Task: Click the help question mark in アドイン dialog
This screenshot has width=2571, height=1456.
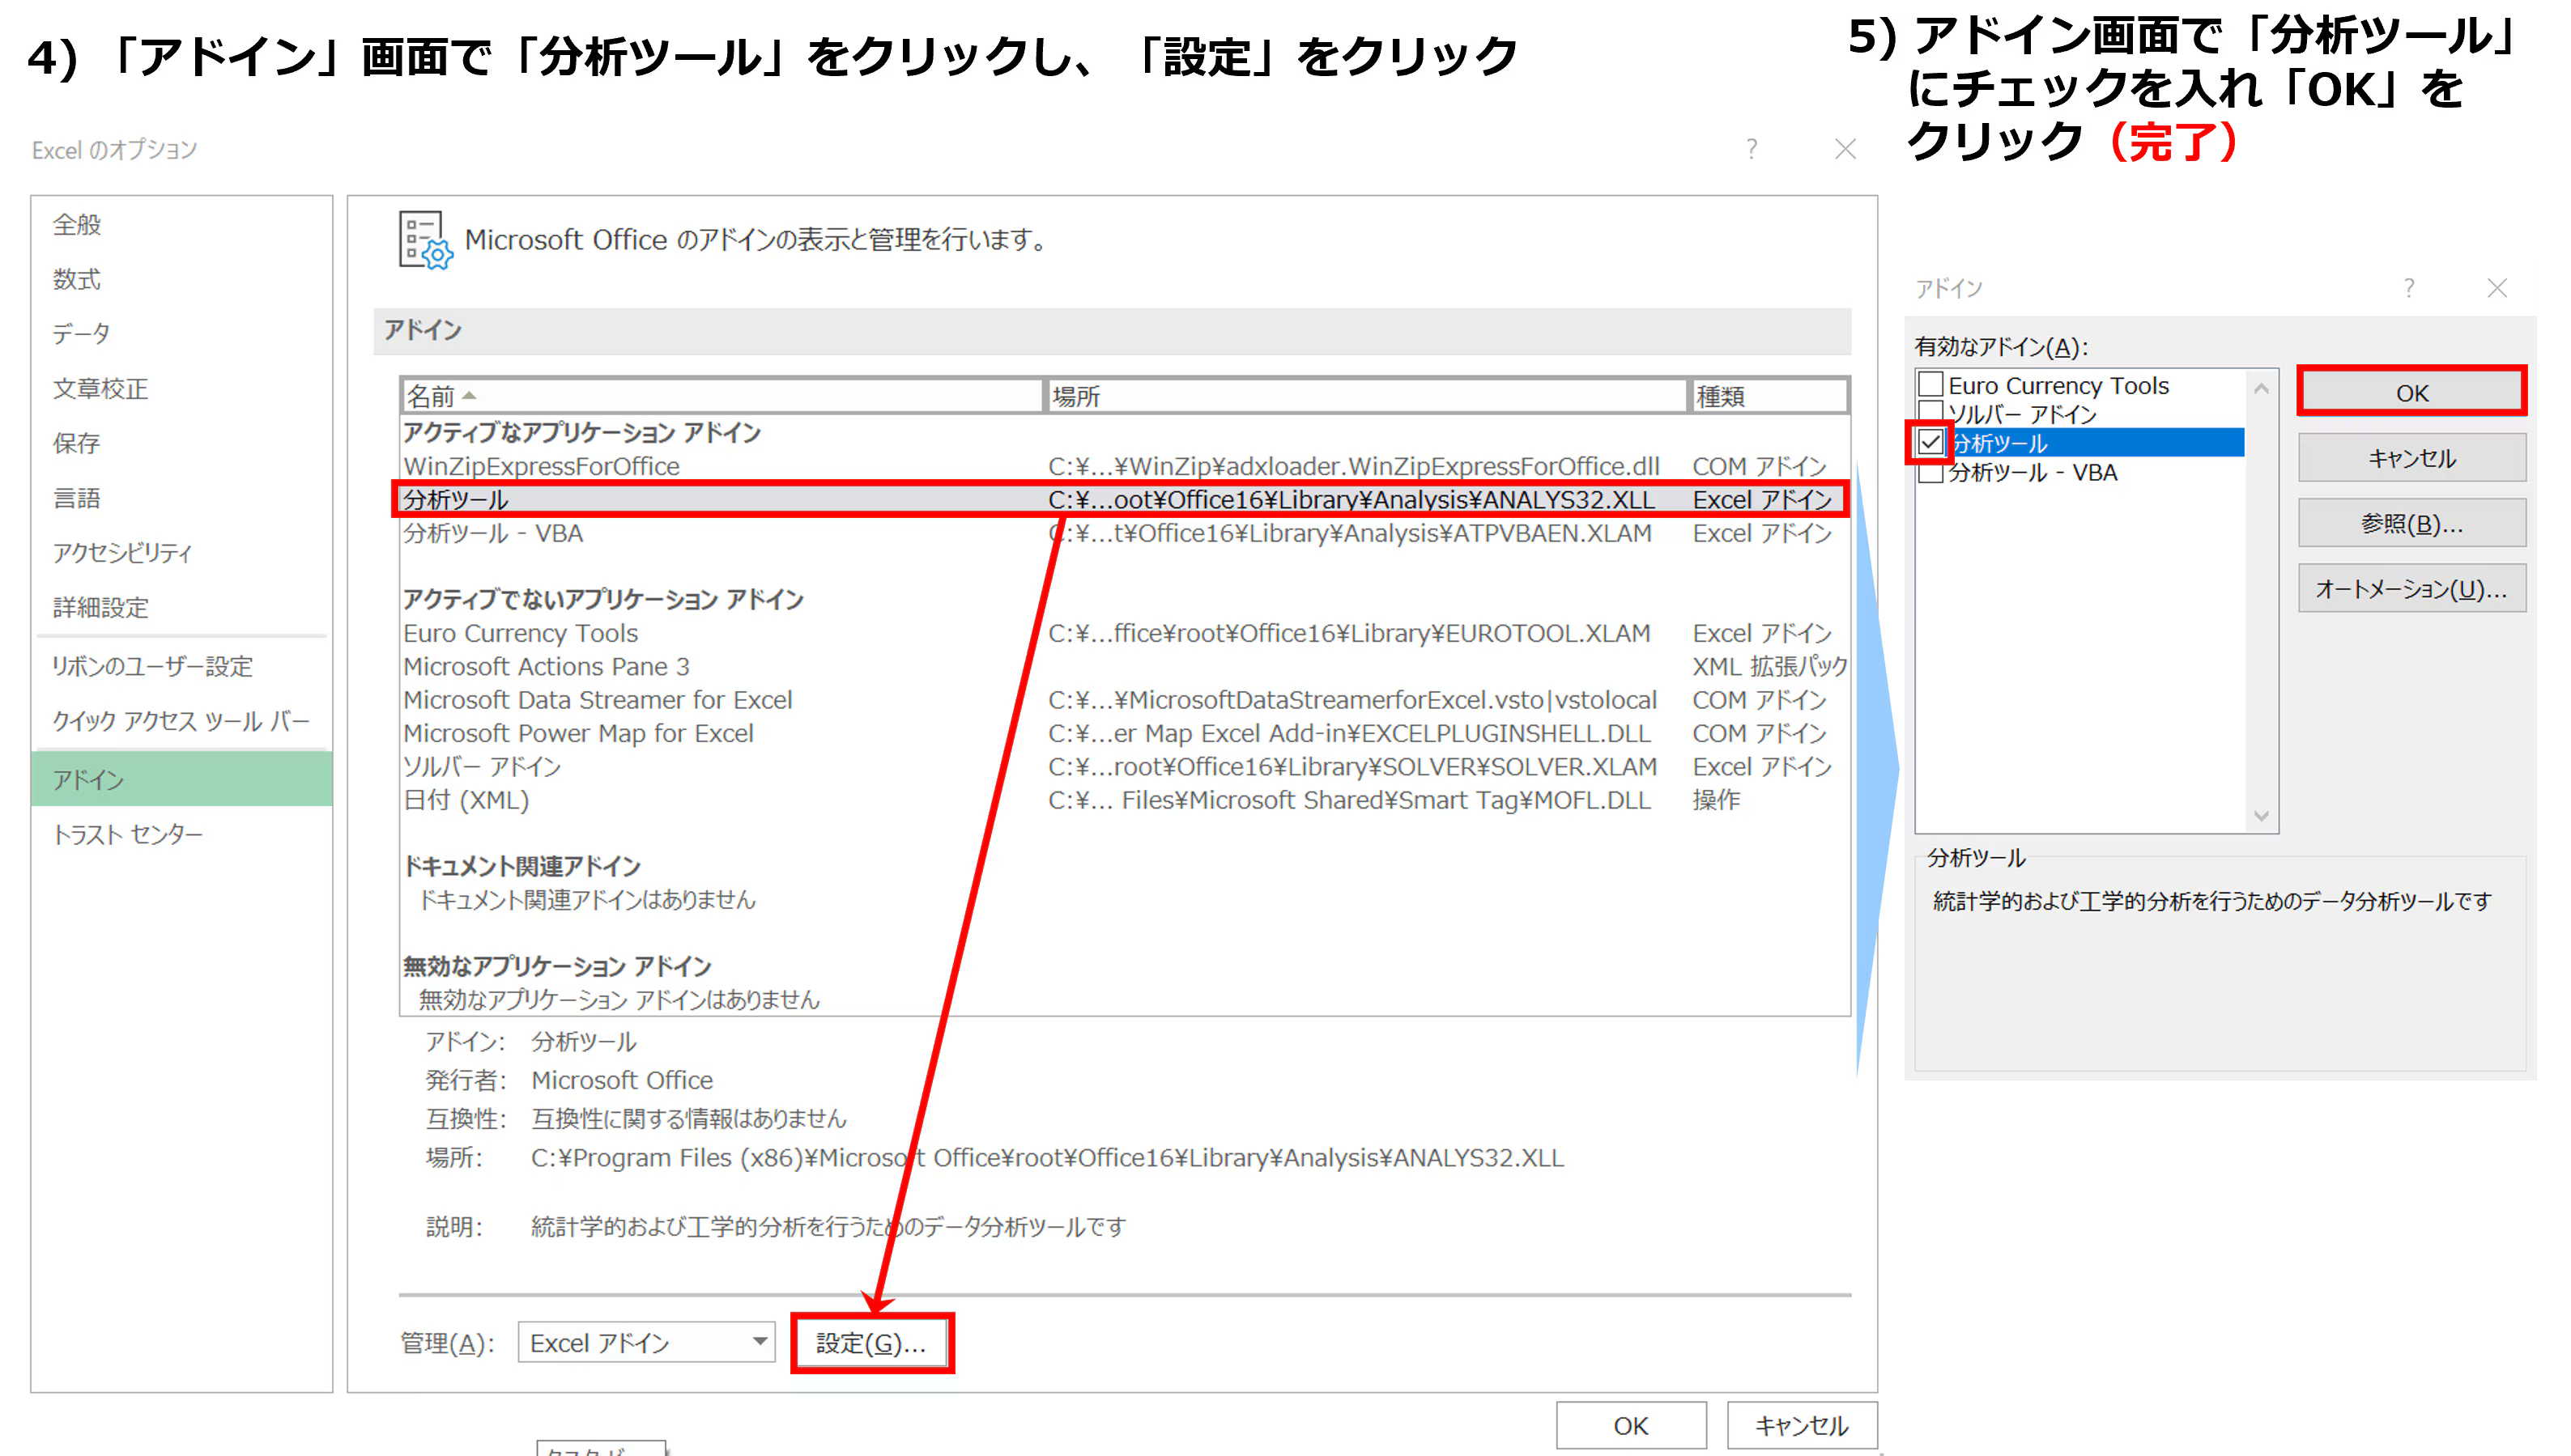Action: [x=2409, y=289]
